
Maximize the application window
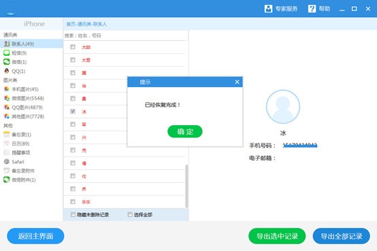point(354,9)
